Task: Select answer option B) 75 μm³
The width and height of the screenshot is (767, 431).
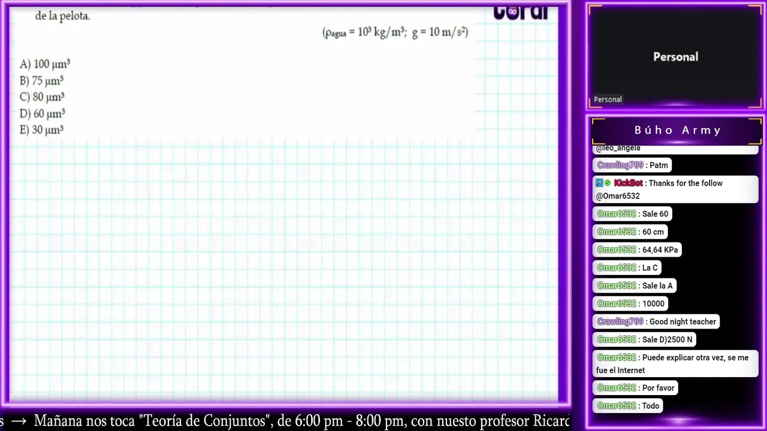Action: (x=41, y=80)
